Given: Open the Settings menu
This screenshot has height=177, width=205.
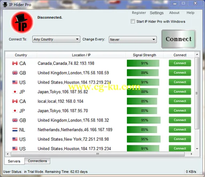Looking at the screenshot, I should [x=157, y=13].
